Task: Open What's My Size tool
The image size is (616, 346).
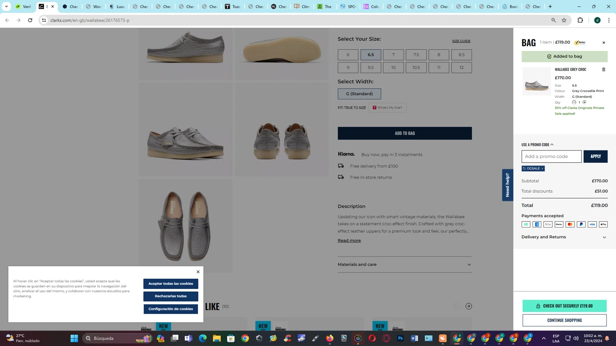Action: [387, 108]
